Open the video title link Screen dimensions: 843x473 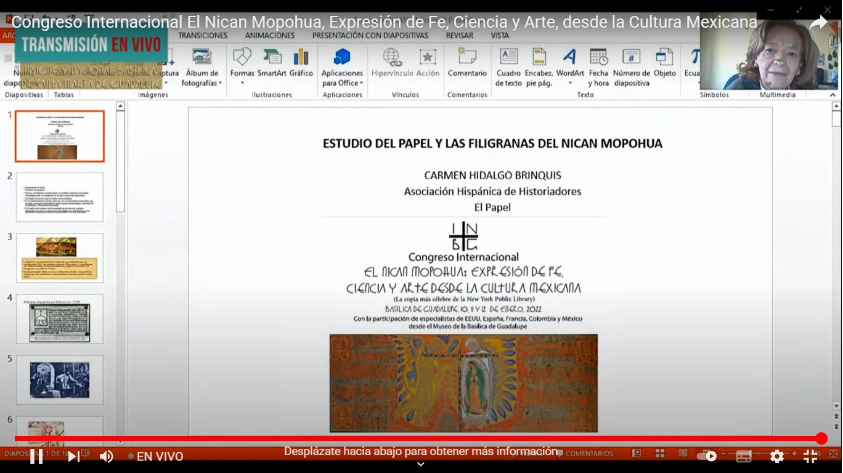pos(384,22)
